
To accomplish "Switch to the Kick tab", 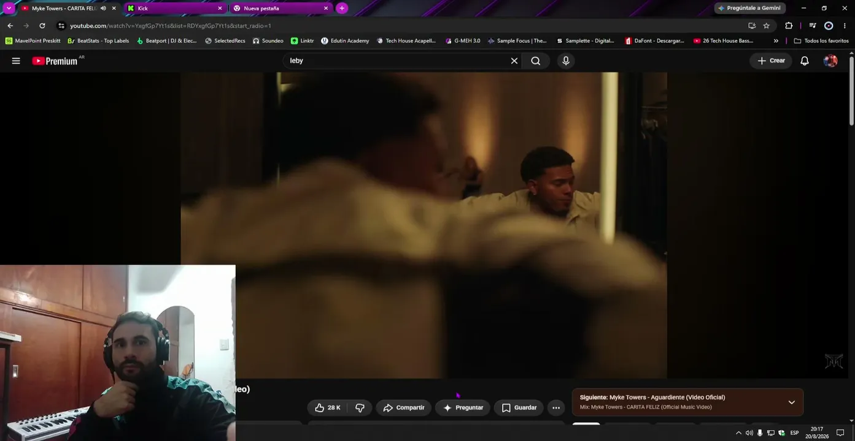I will click(175, 9).
